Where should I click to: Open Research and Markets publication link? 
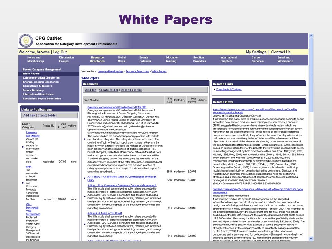pyautogui.click(x=33, y=134)
